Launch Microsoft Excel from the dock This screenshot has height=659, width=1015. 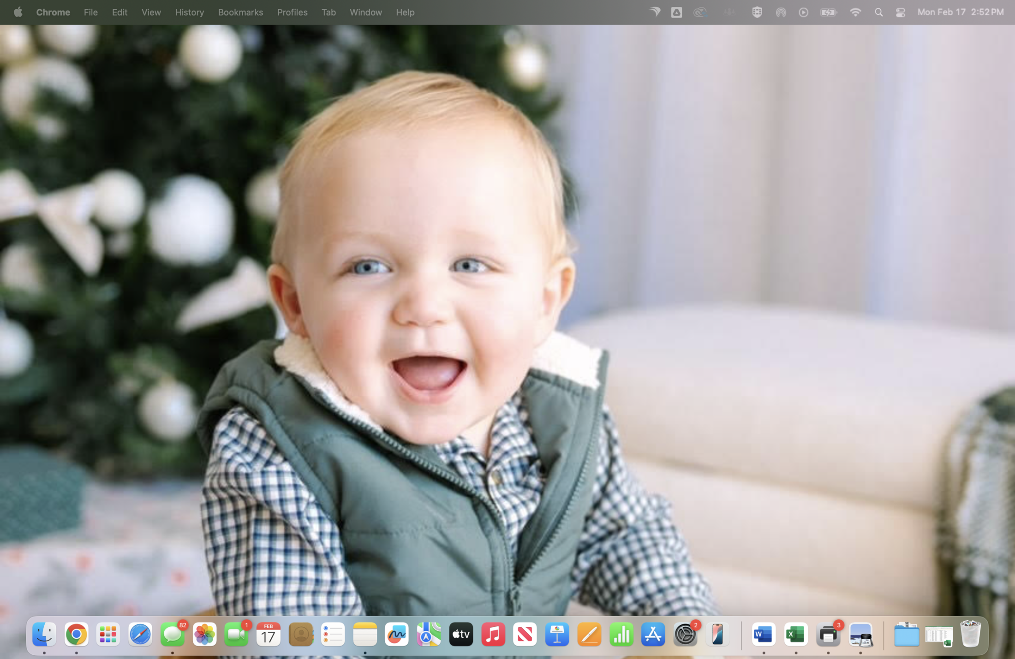click(x=796, y=635)
